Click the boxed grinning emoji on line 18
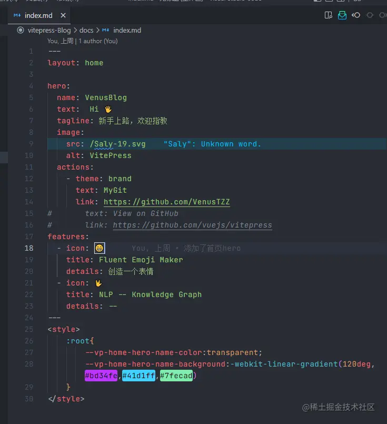Image resolution: width=387 pixels, height=424 pixels. coord(100,248)
